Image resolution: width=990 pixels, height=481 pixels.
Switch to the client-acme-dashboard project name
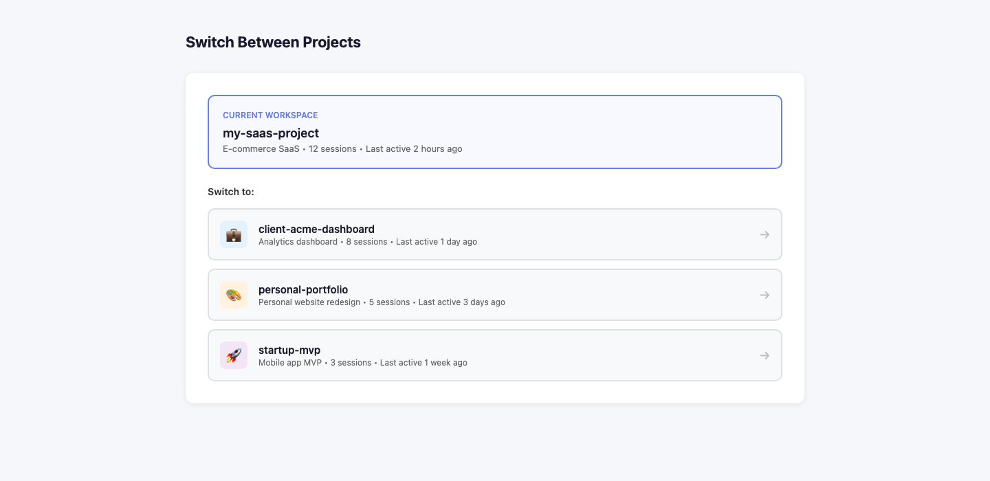(316, 229)
